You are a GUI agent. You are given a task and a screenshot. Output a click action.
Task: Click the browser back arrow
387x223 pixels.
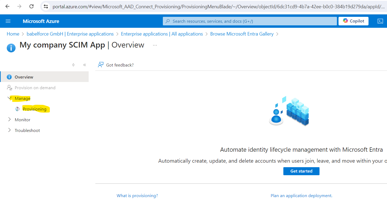[x=7, y=6]
